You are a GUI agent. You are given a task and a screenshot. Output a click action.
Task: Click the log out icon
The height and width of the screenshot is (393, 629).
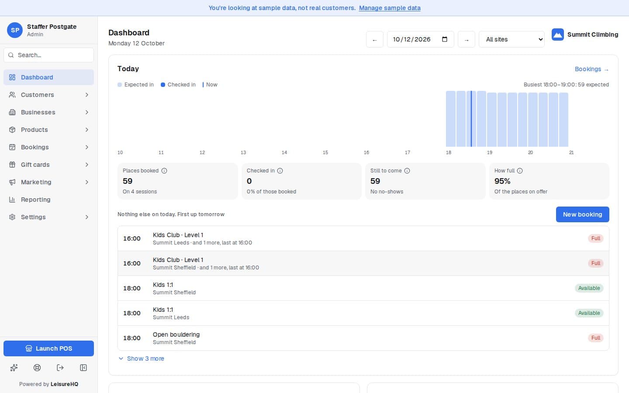click(60, 368)
